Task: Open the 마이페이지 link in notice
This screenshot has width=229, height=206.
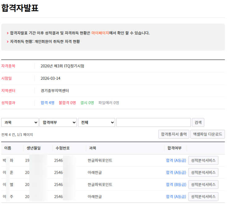Action: pos(100,33)
